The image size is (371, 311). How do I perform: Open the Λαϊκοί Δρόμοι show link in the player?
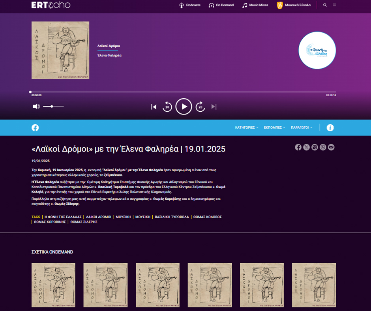(x=109, y=46)
